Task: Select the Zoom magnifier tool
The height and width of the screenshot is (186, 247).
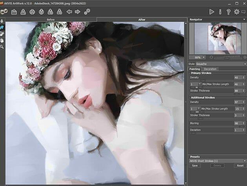Action: (x=2, y=47)
